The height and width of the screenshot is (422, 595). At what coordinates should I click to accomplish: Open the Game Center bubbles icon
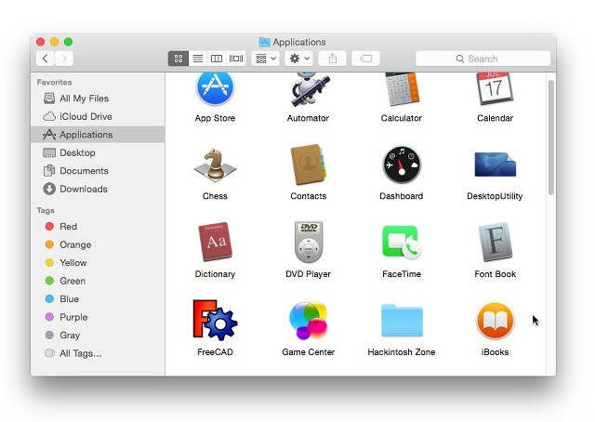click(x=308, y=320)
